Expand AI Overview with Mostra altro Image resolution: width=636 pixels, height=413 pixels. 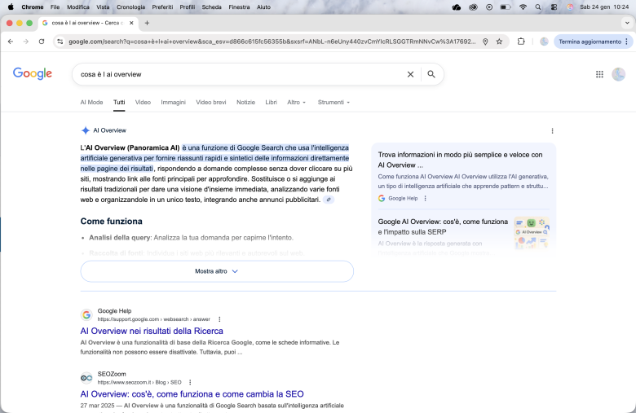217,271
